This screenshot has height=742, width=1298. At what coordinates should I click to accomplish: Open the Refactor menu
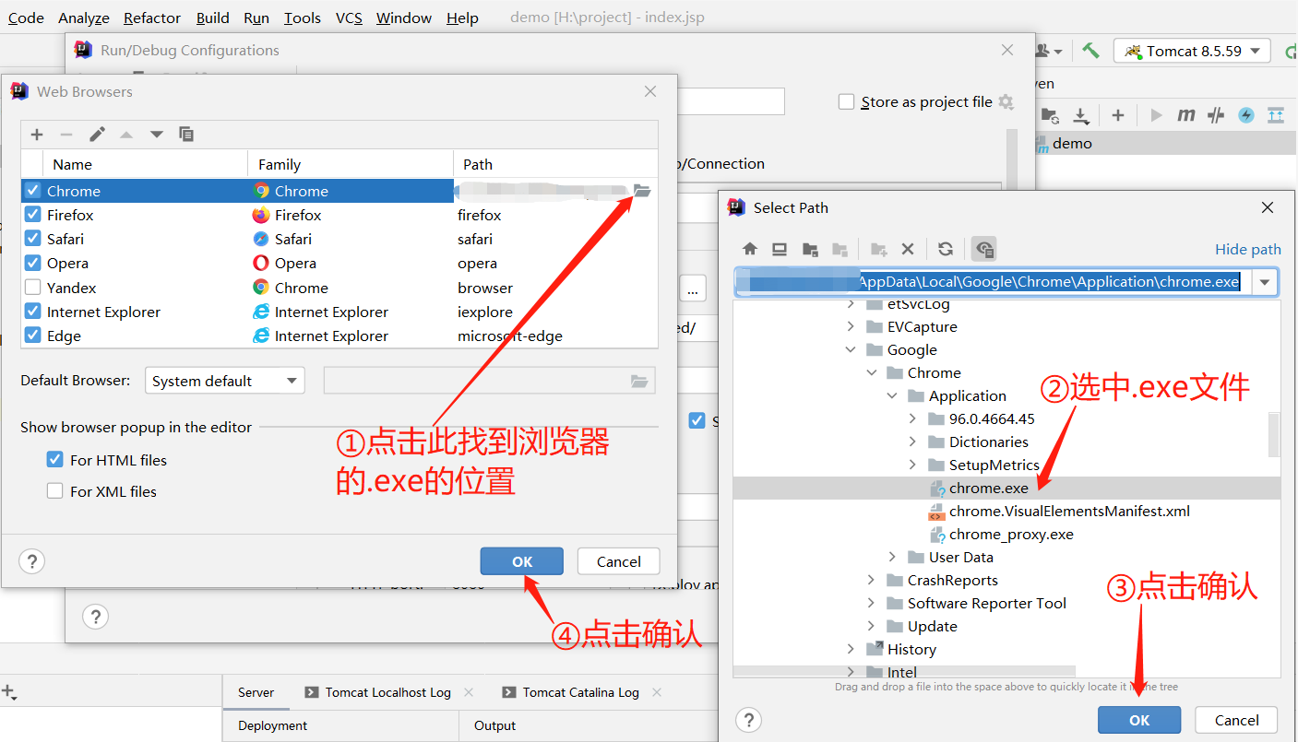152,18
